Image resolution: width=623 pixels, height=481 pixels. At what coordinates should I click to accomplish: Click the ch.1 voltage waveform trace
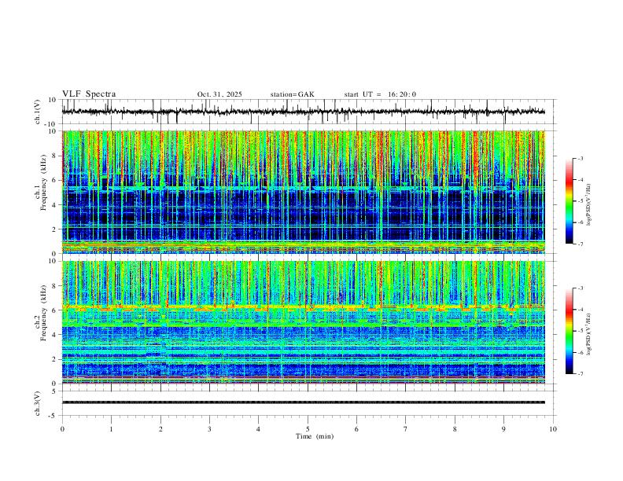pyautogui.click(x=304, y=112)
